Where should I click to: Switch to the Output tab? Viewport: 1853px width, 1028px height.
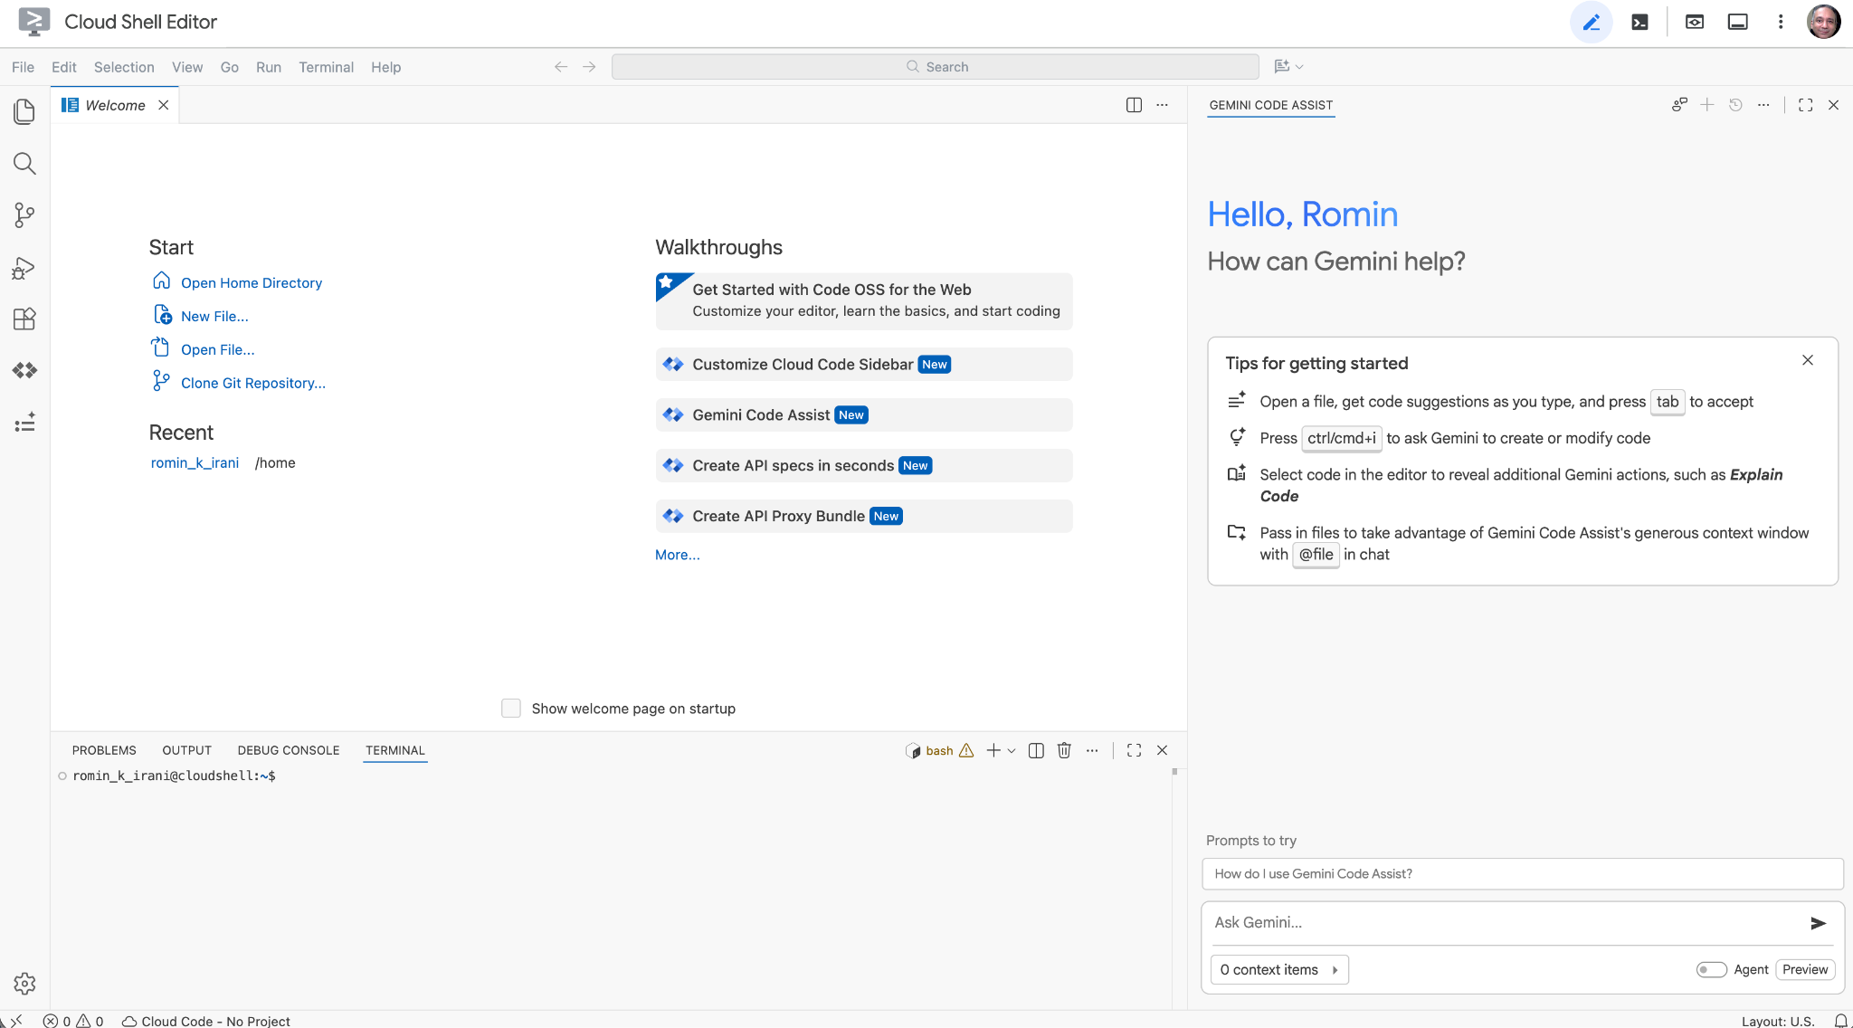pos(187,750)
